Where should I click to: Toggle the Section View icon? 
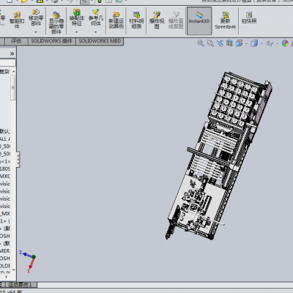click(229, 43)
